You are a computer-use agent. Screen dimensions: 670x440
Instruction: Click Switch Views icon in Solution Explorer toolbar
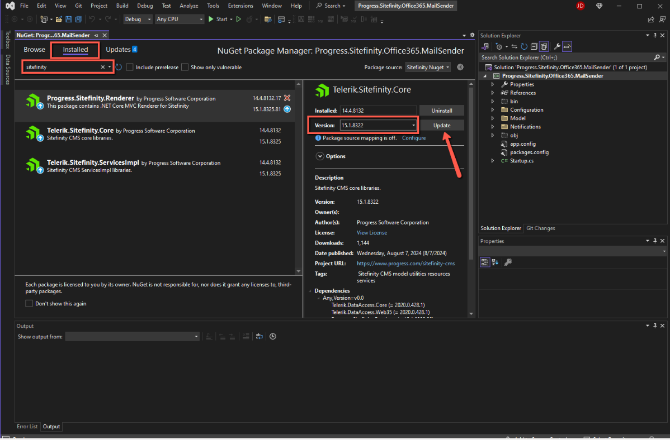(x=485, y=46)
